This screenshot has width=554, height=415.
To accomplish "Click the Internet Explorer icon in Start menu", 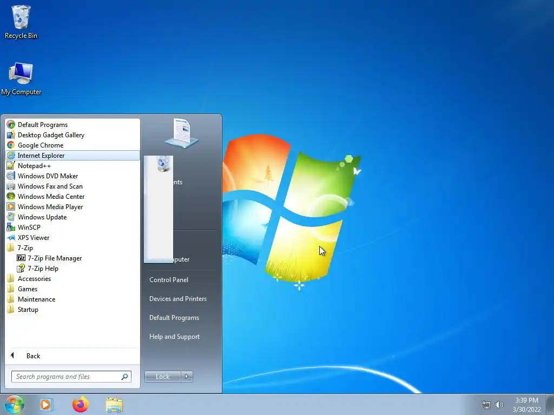I will click(11, 155).
